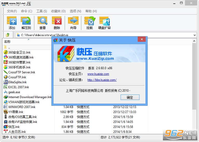Viewport: 199px width, 142px height.
Task: Click the size cell 1002 字节
Action: point(67,112)
